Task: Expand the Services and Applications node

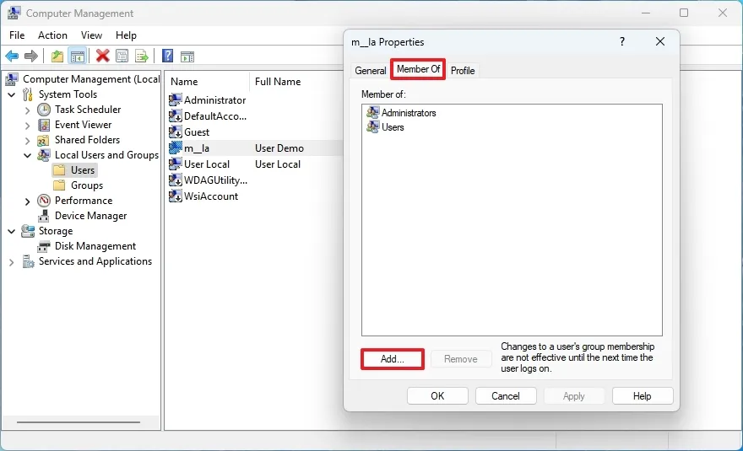Action: tap(11, 261)
